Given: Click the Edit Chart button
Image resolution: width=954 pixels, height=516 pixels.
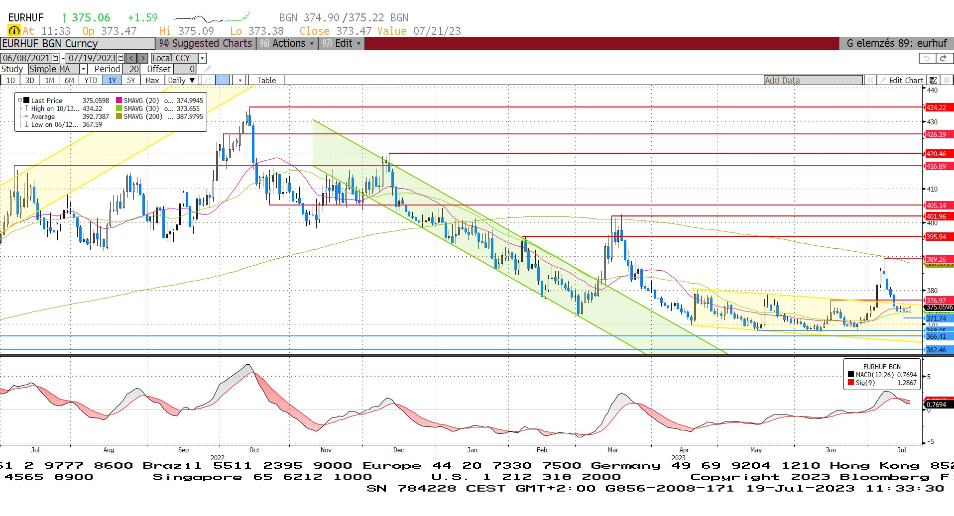Looking at the screenshot, I should tap(902, 80).
